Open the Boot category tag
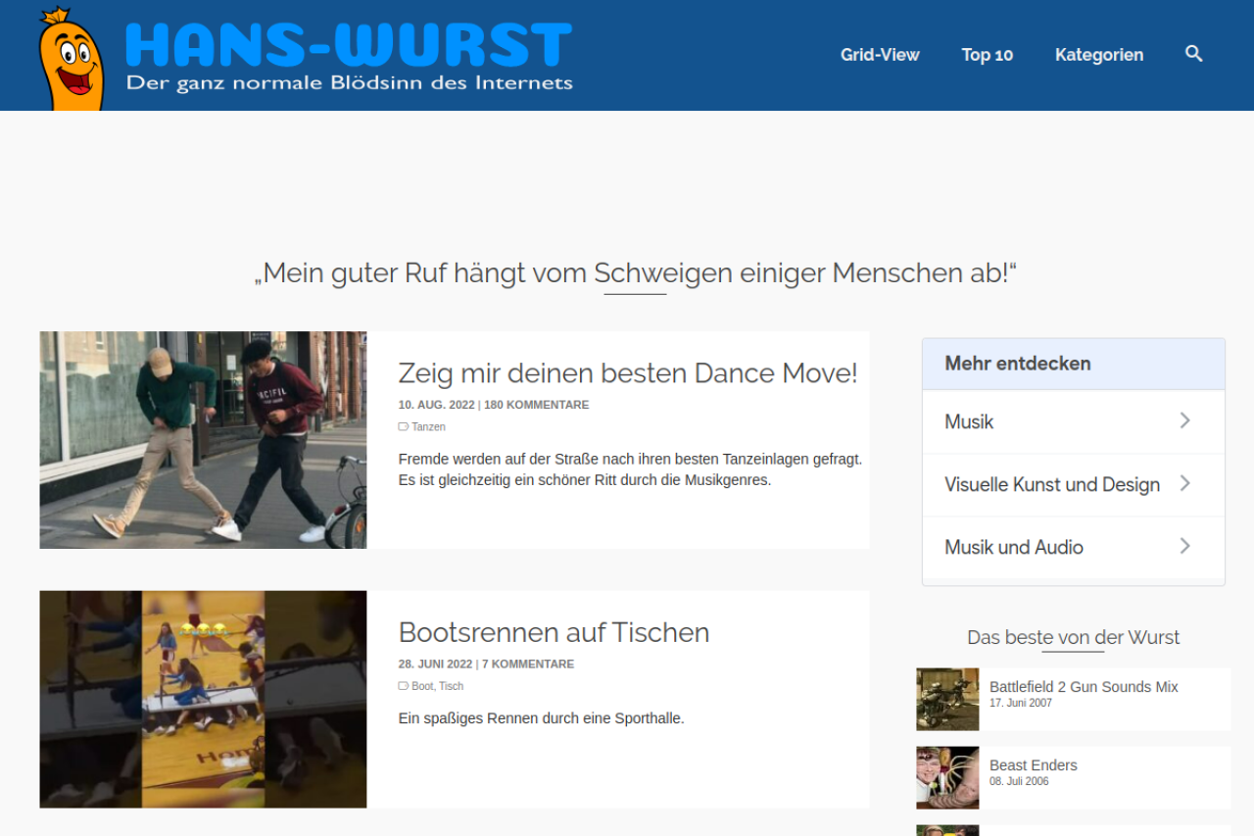 pos(422,686)
